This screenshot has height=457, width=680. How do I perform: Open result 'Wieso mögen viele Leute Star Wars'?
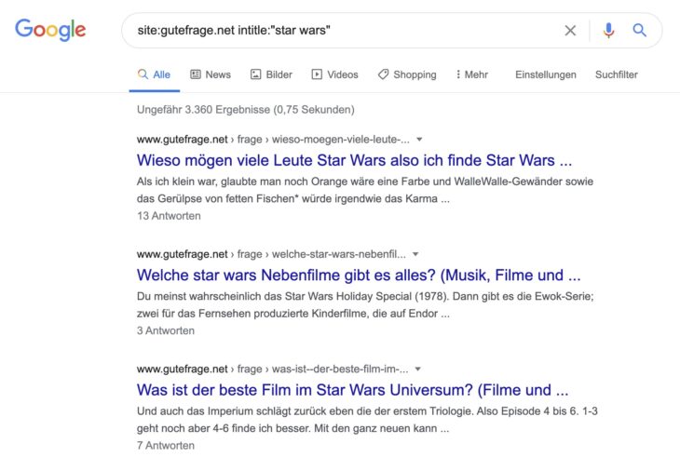pos(354,160)
